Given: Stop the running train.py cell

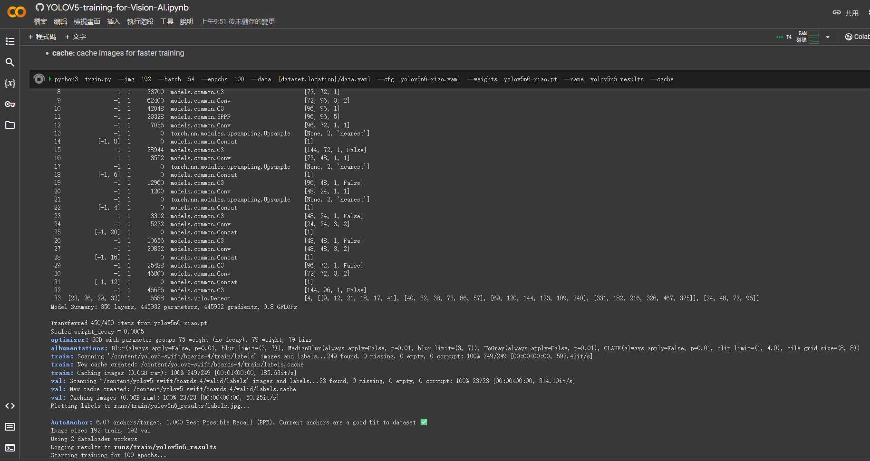Looking at the screenshot, I should click(39, 79).
